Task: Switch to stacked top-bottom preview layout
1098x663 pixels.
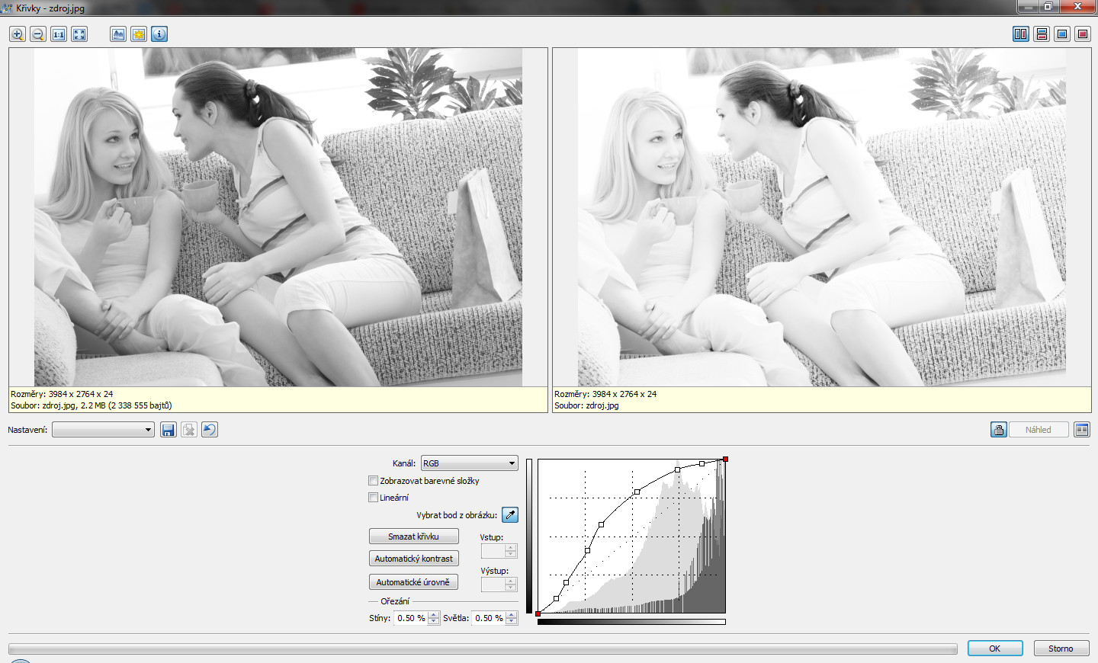Action: coord(1042,34)
